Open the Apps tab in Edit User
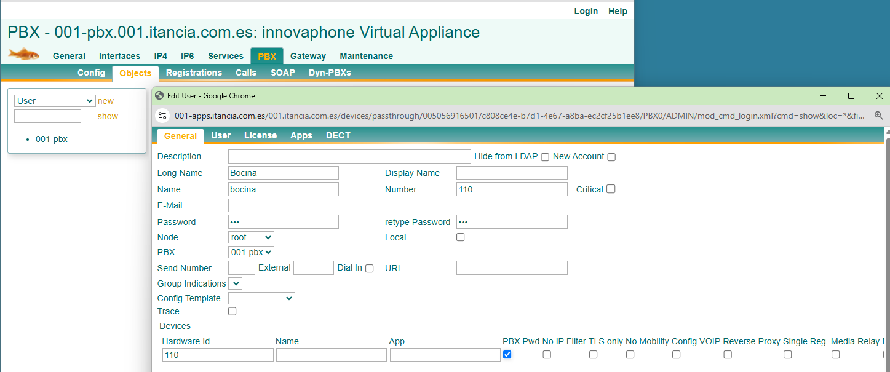The width and height of the screenshot is (890, 372). click(301, 135)
